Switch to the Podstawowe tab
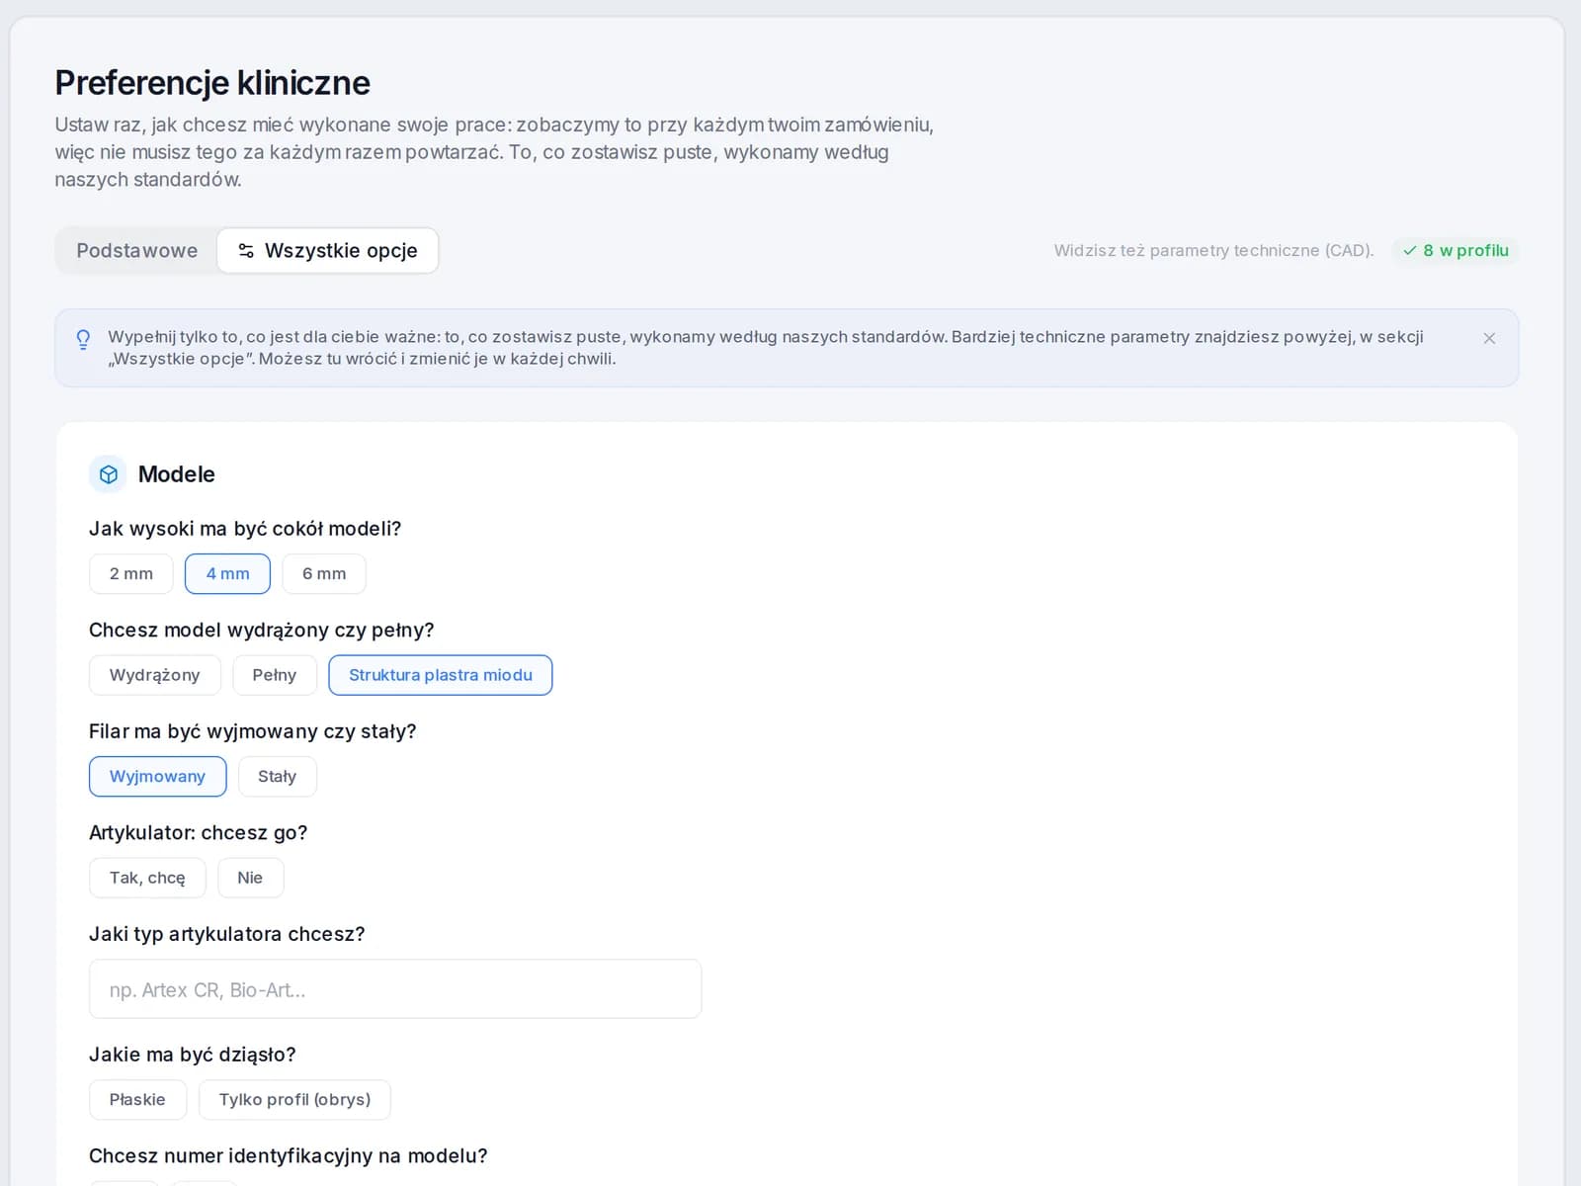The height and width of the screenshot is (1186, 1581). coord(137,251)
